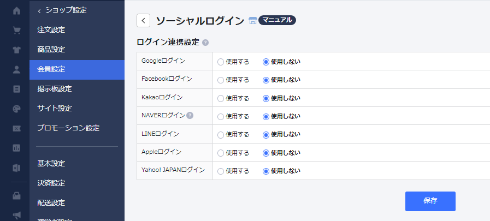Open the T-shirt products icon
The width and height of the screenshot is (490, 221).
click(16, 50)
